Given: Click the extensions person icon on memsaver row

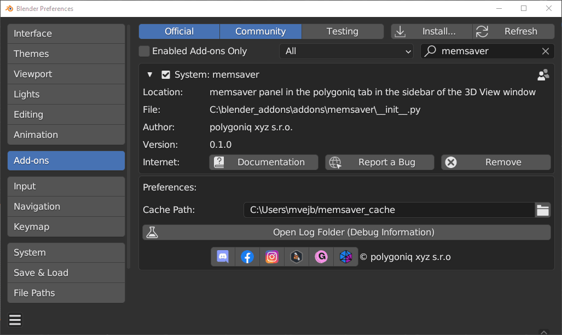Looking at the screenshot, I should [543, 74].
